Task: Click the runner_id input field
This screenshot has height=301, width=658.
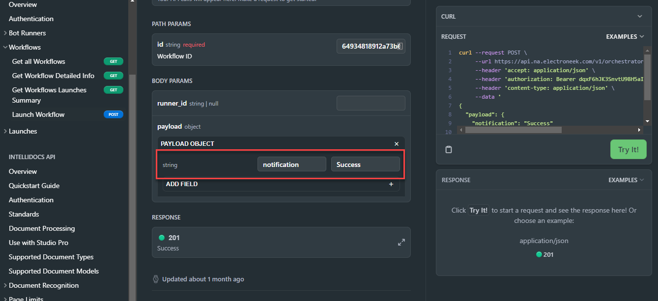Action: tap(371, 103)
